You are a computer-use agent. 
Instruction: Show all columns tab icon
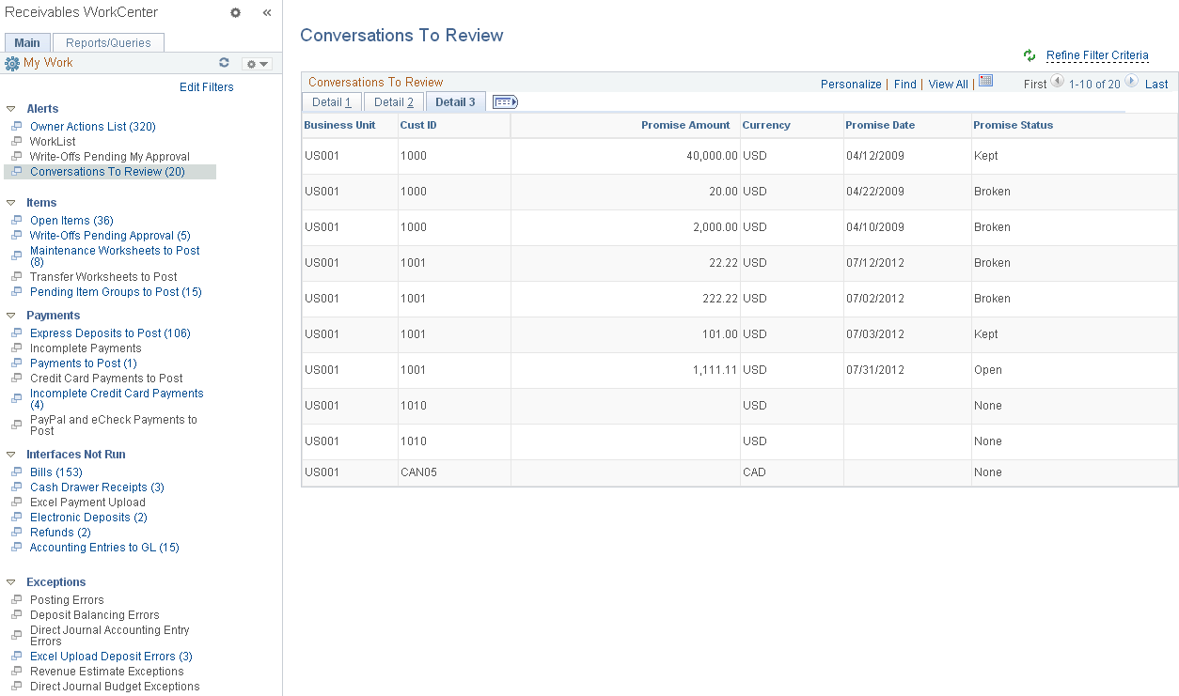(506, 101)
